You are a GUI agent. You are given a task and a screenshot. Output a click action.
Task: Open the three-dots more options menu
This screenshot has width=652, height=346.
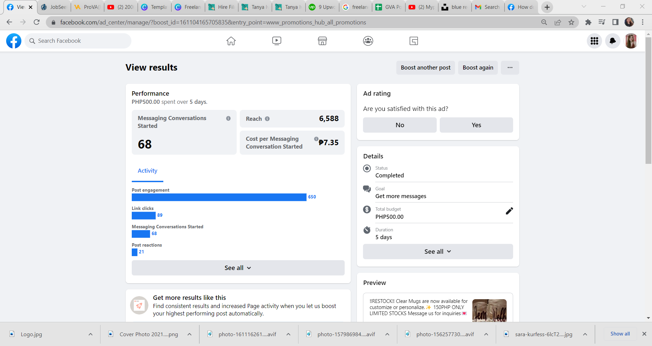510,68
